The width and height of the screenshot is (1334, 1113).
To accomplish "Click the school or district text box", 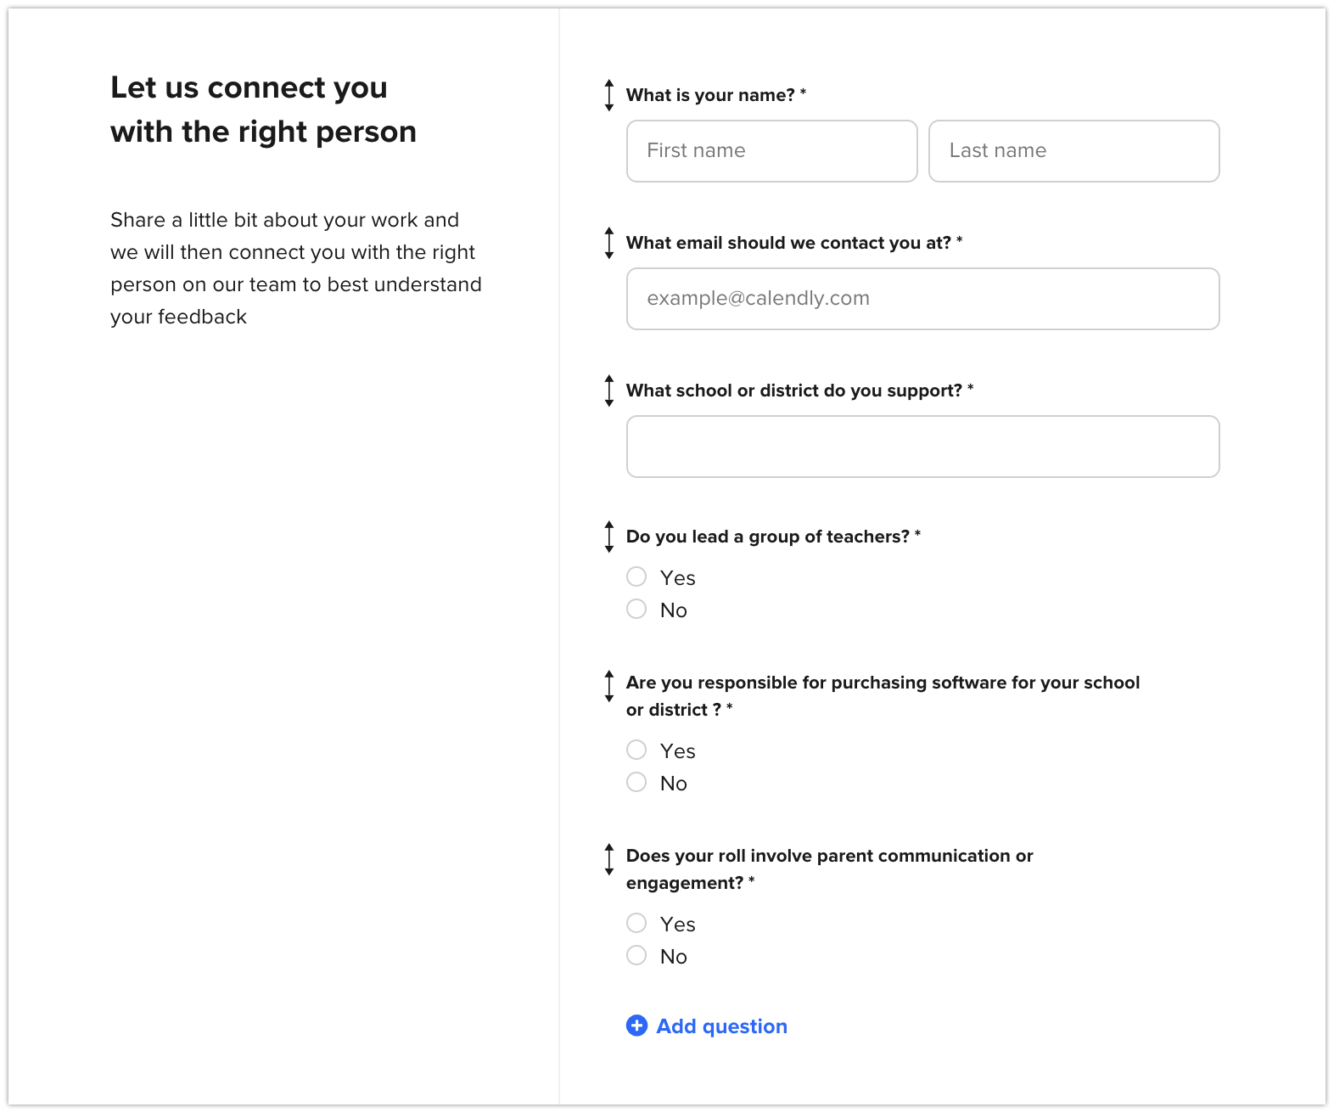I will point(922,447).
